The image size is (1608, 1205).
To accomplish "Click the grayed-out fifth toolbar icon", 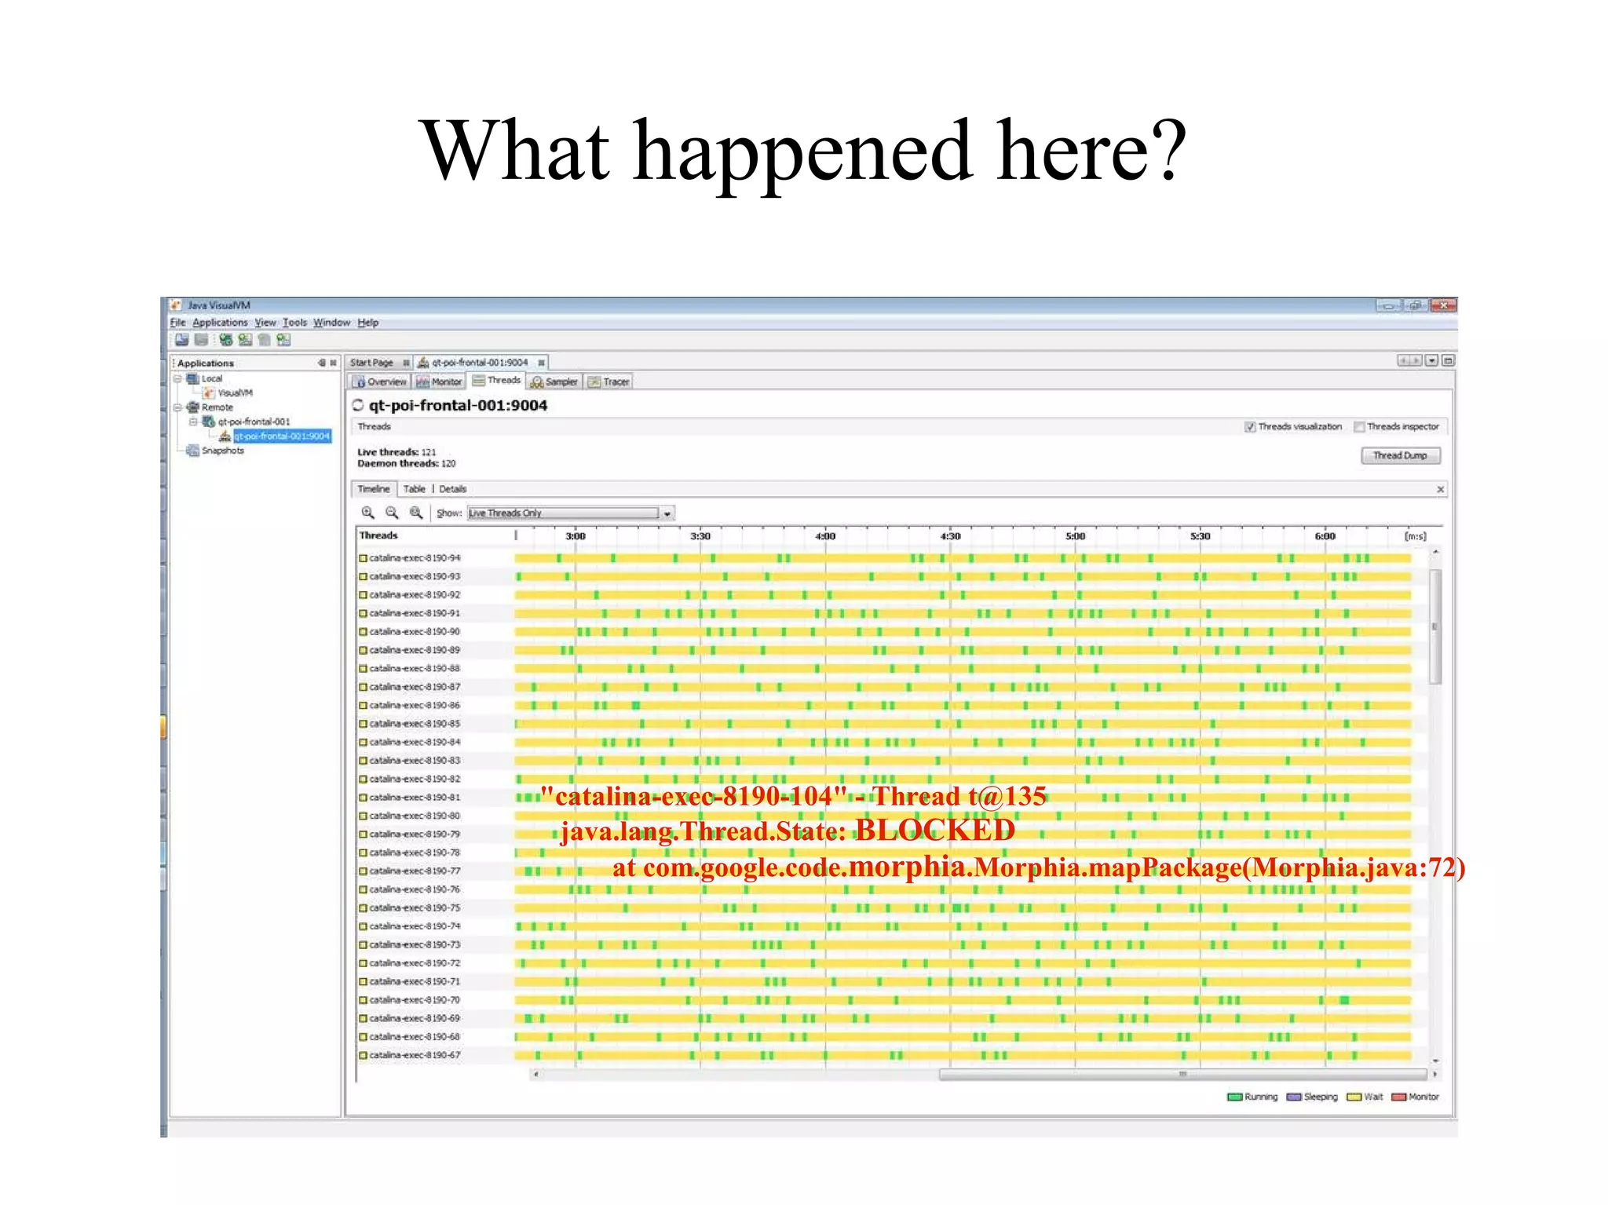I will [264, 340].
